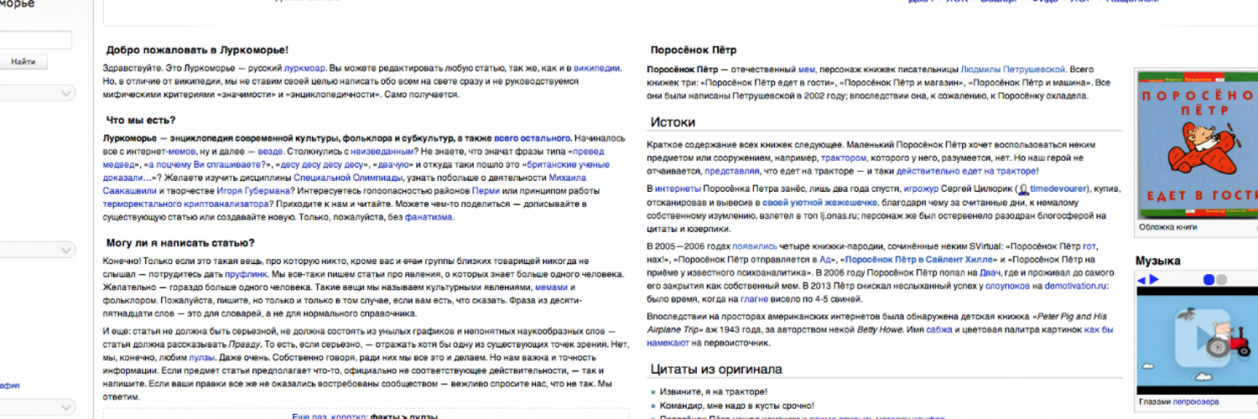The width and height of the screenshot is (1258, 419).
Task: Click the Что мы есть? heading
Action: click(x=140, y=120)
